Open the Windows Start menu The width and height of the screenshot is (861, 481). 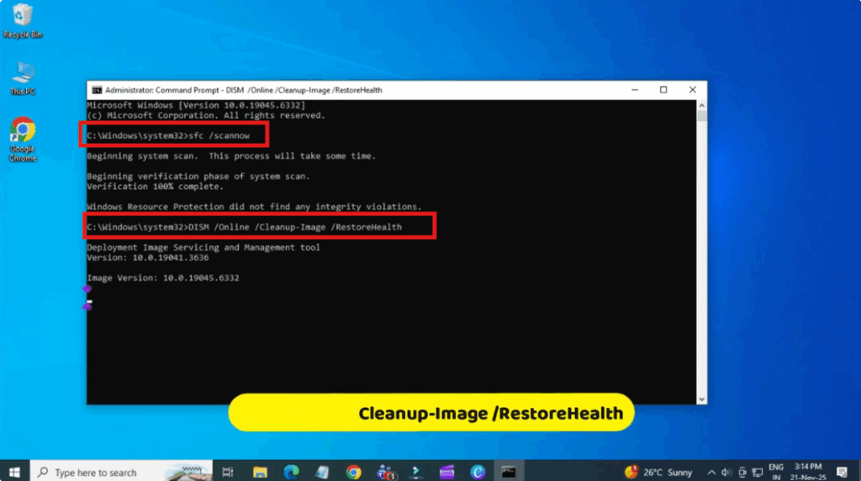coord(14,472)
